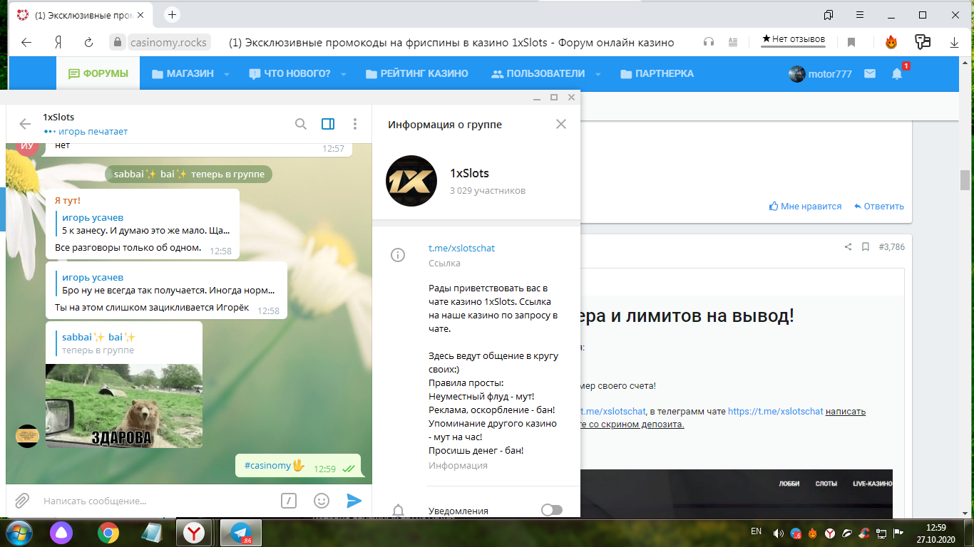Click the paperclip attach file icon
Screen dimensions: 974x547
point(22,501)
